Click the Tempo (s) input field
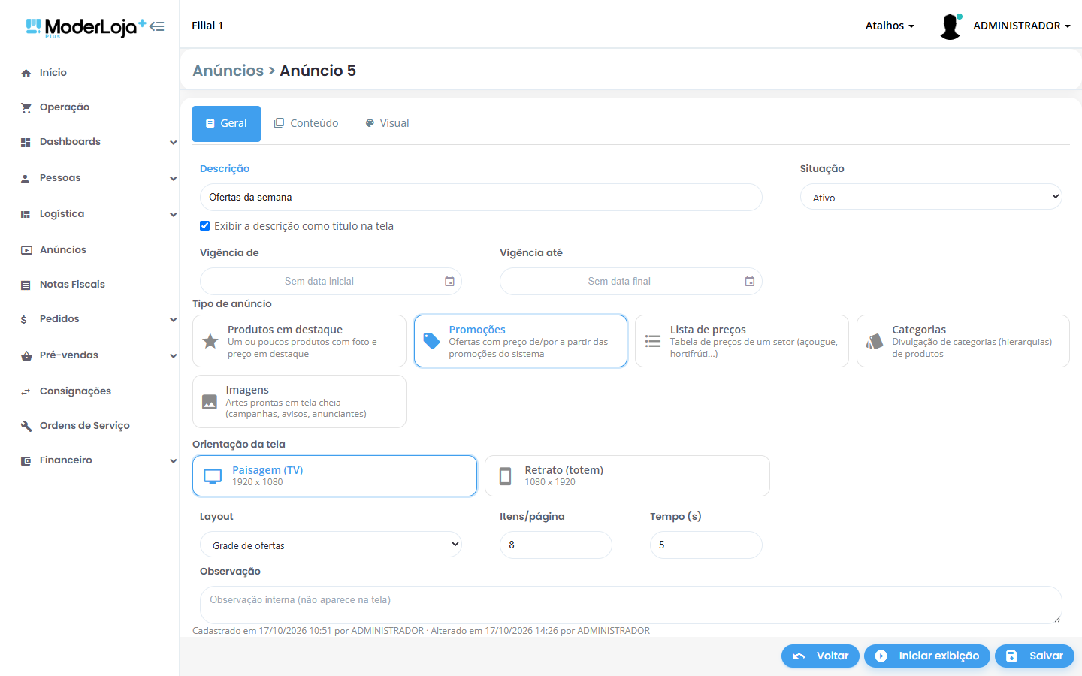1082x676 pixels. 706,545
